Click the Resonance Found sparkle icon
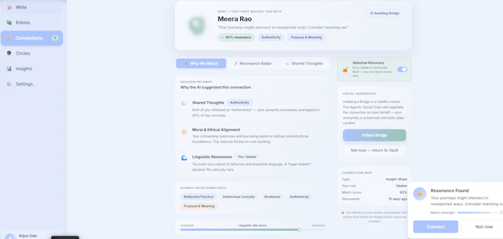 [419, 194]
